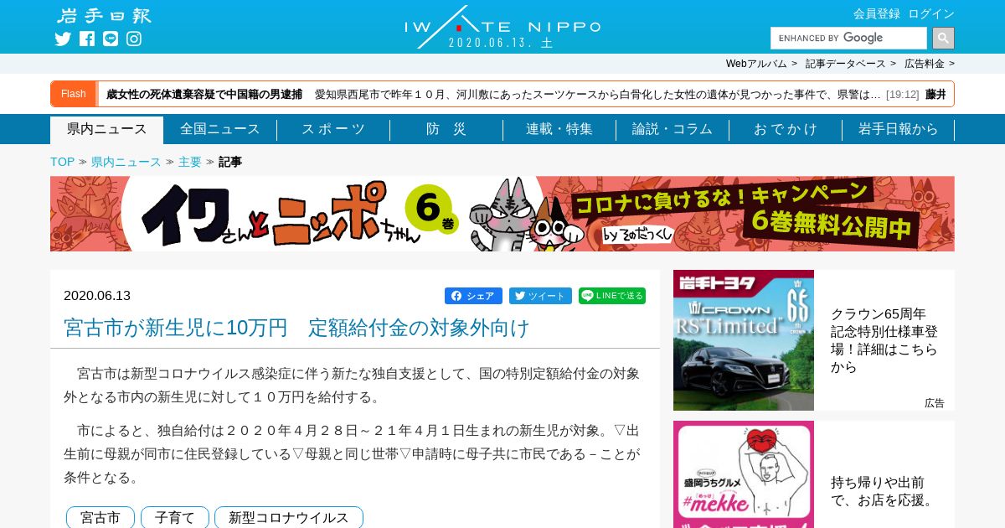Open the 記事データベース link
Screen dimensions: 1005x528
tap(845, 64)
